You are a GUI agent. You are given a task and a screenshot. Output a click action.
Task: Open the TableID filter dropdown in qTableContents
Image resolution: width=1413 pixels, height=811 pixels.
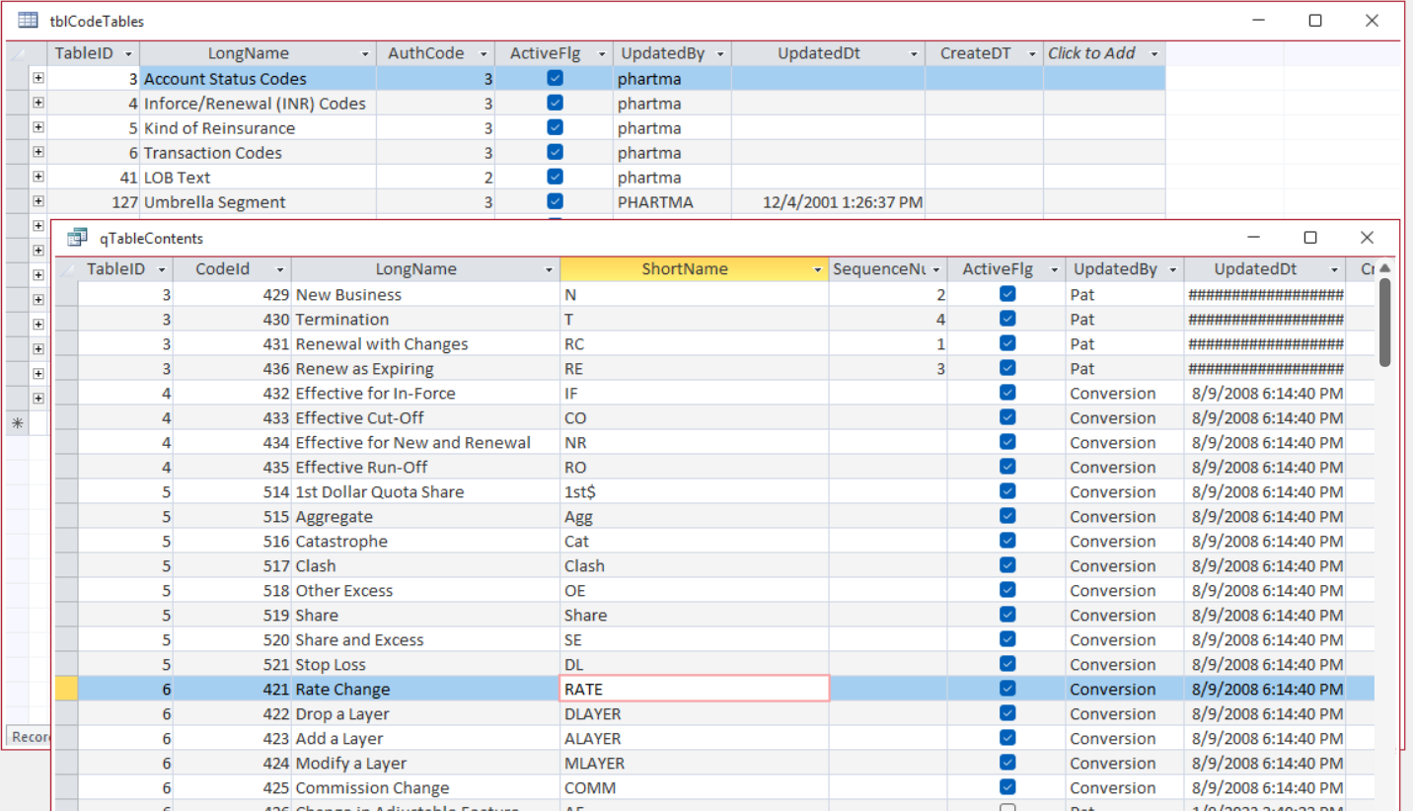(x=162, y=269)
